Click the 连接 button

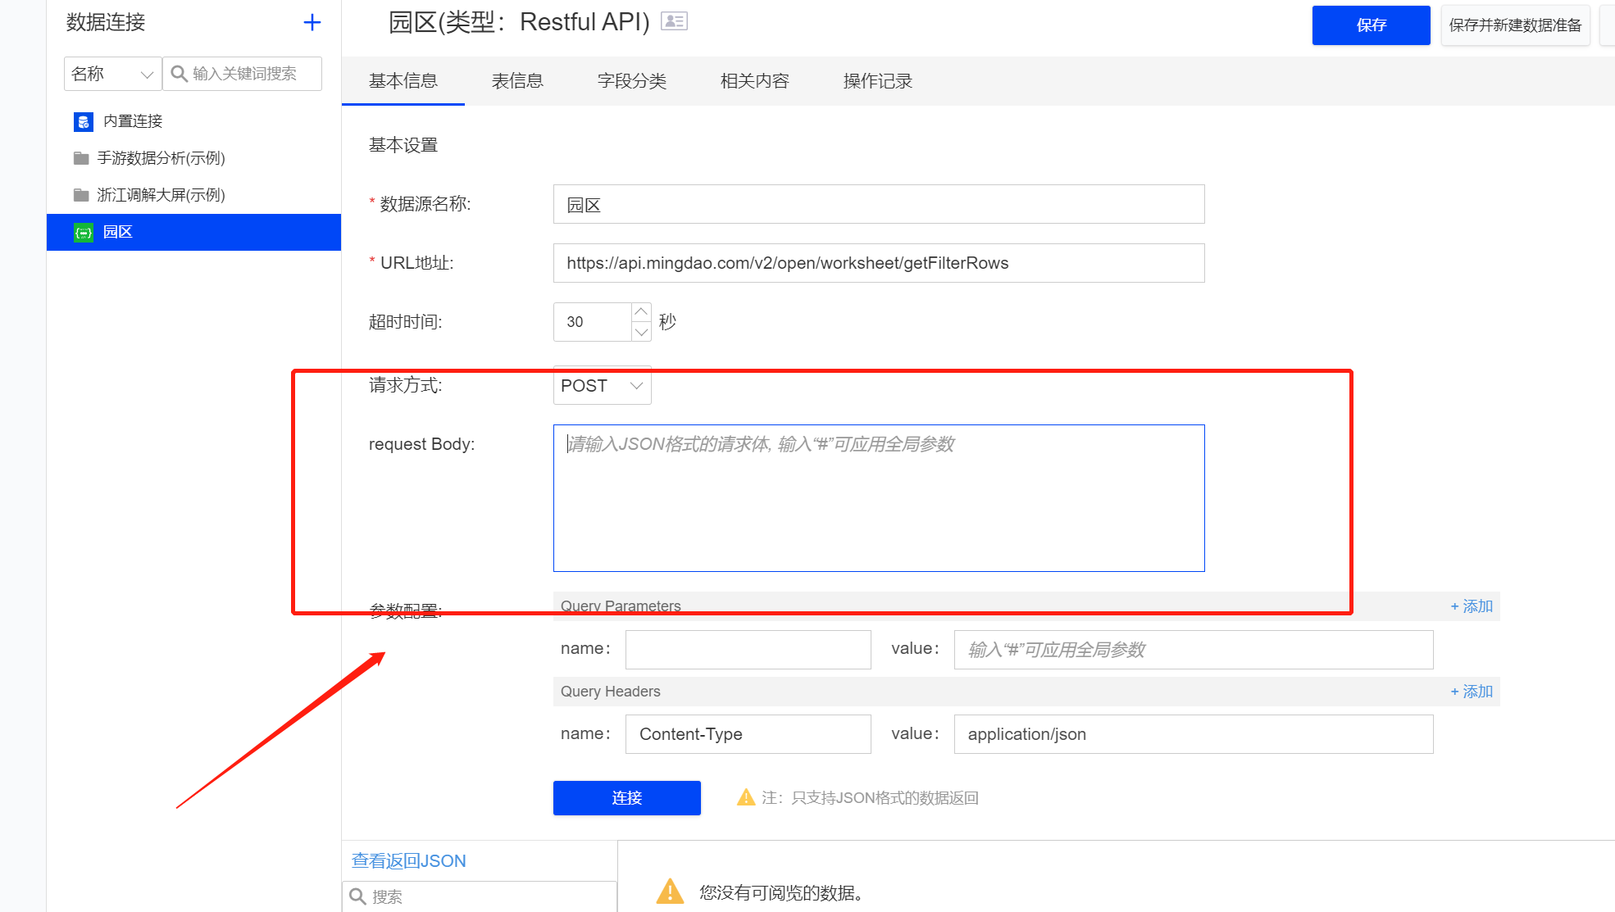(626, 798)
